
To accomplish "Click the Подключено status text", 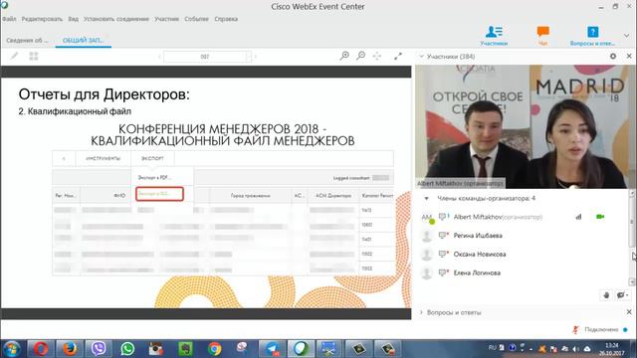I will point(601,329).
